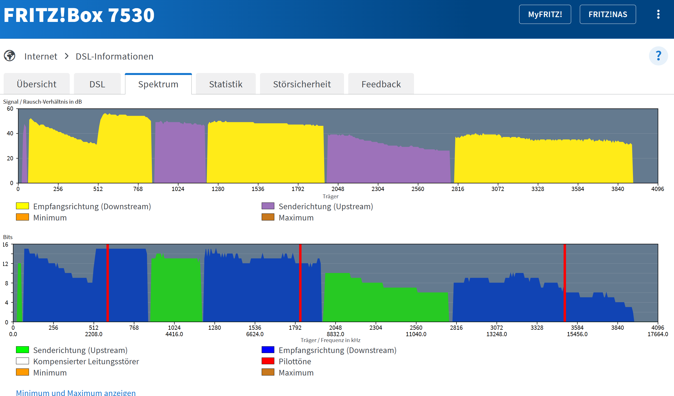
Task: Click yellow Downstream legend swatch in SNR chart
Action: (x=22, y=206)
